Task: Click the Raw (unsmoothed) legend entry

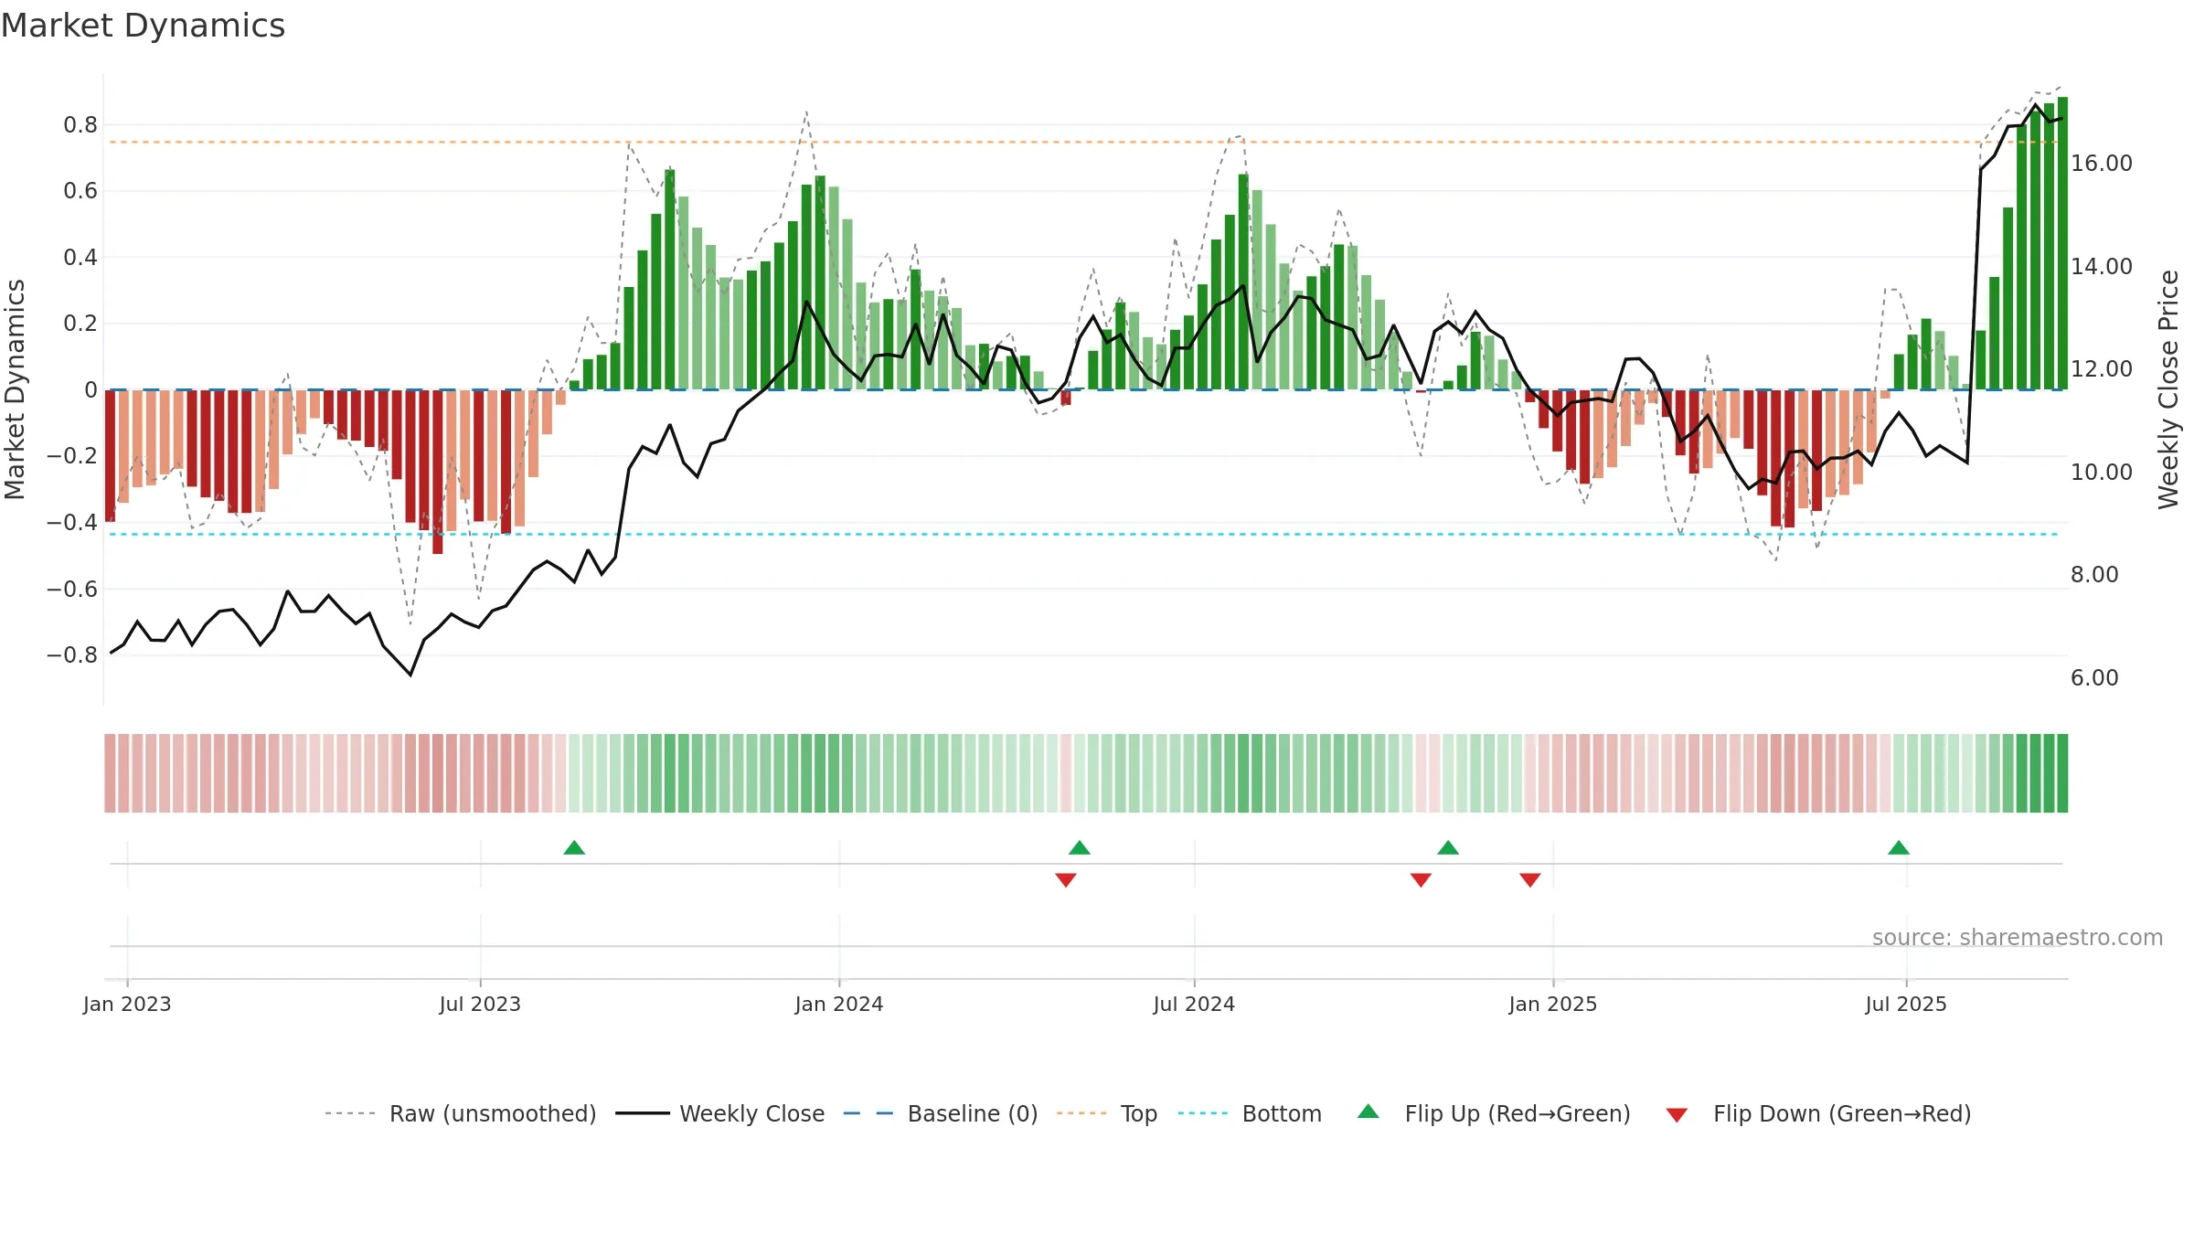Action: click(x=461, y=1113)
